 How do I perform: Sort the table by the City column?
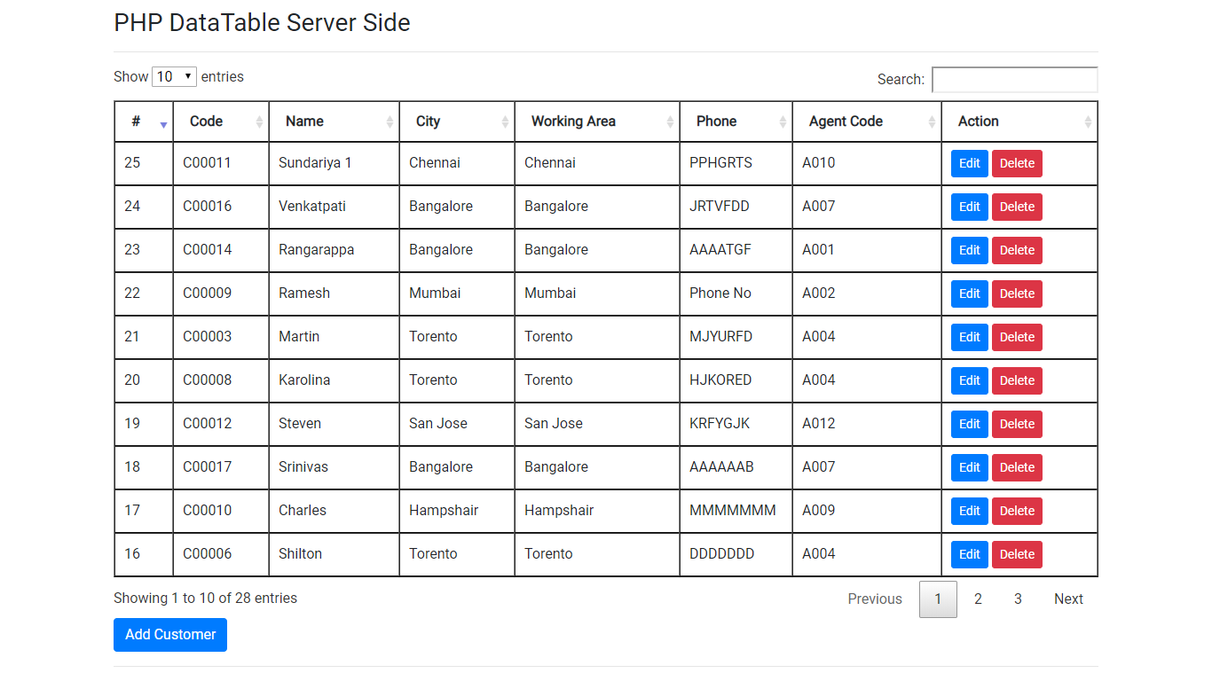tap(506, 121)
